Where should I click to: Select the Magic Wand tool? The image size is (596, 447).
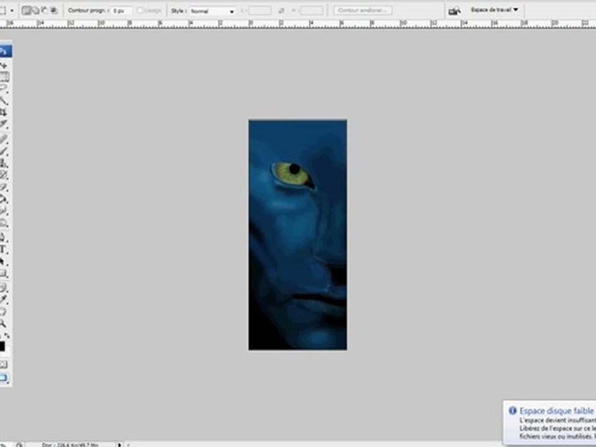click(4, 101)
